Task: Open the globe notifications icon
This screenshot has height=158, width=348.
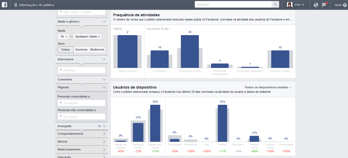Action: tap(316, 5)
